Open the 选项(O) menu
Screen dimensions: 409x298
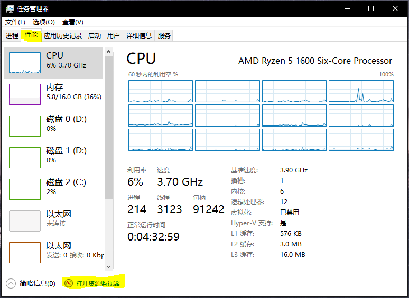tap(43, 22)
